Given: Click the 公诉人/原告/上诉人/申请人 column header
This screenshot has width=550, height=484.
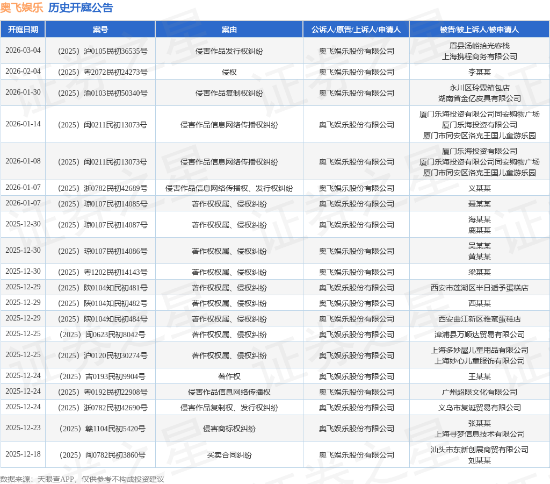Looking at the screenshot, I should pyautogui.click(x=356, y=30).
